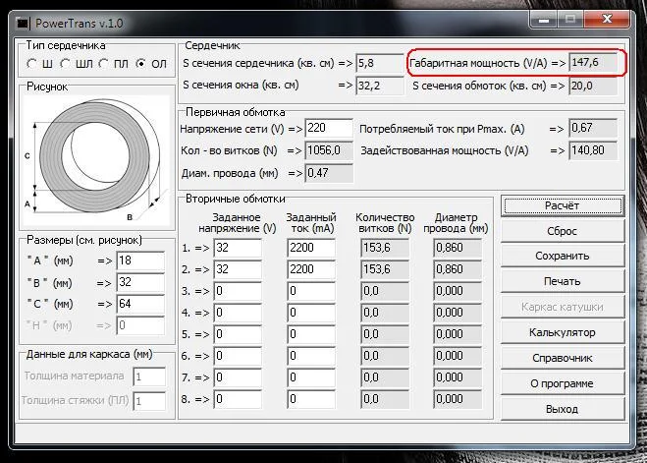Click the "A" (мм) size input field

[x=140, y=261]
